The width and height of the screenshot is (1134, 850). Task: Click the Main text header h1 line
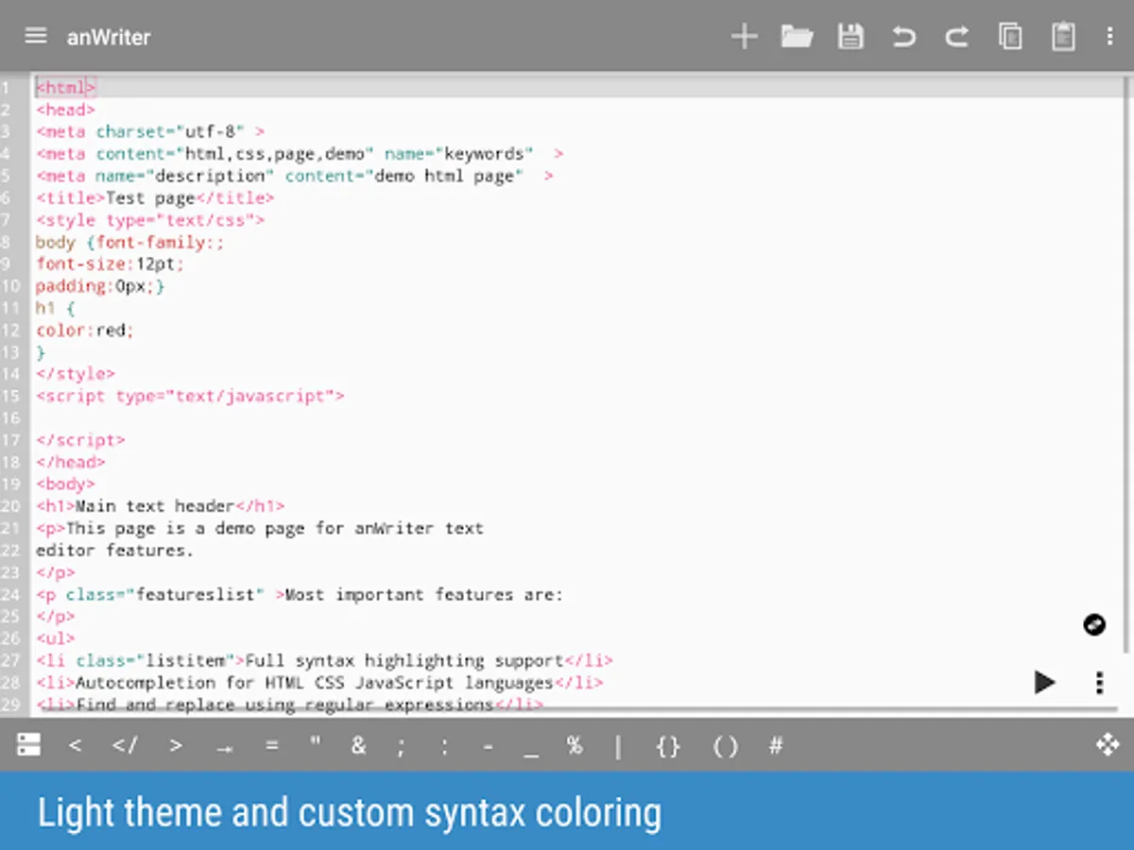(161, 506)
